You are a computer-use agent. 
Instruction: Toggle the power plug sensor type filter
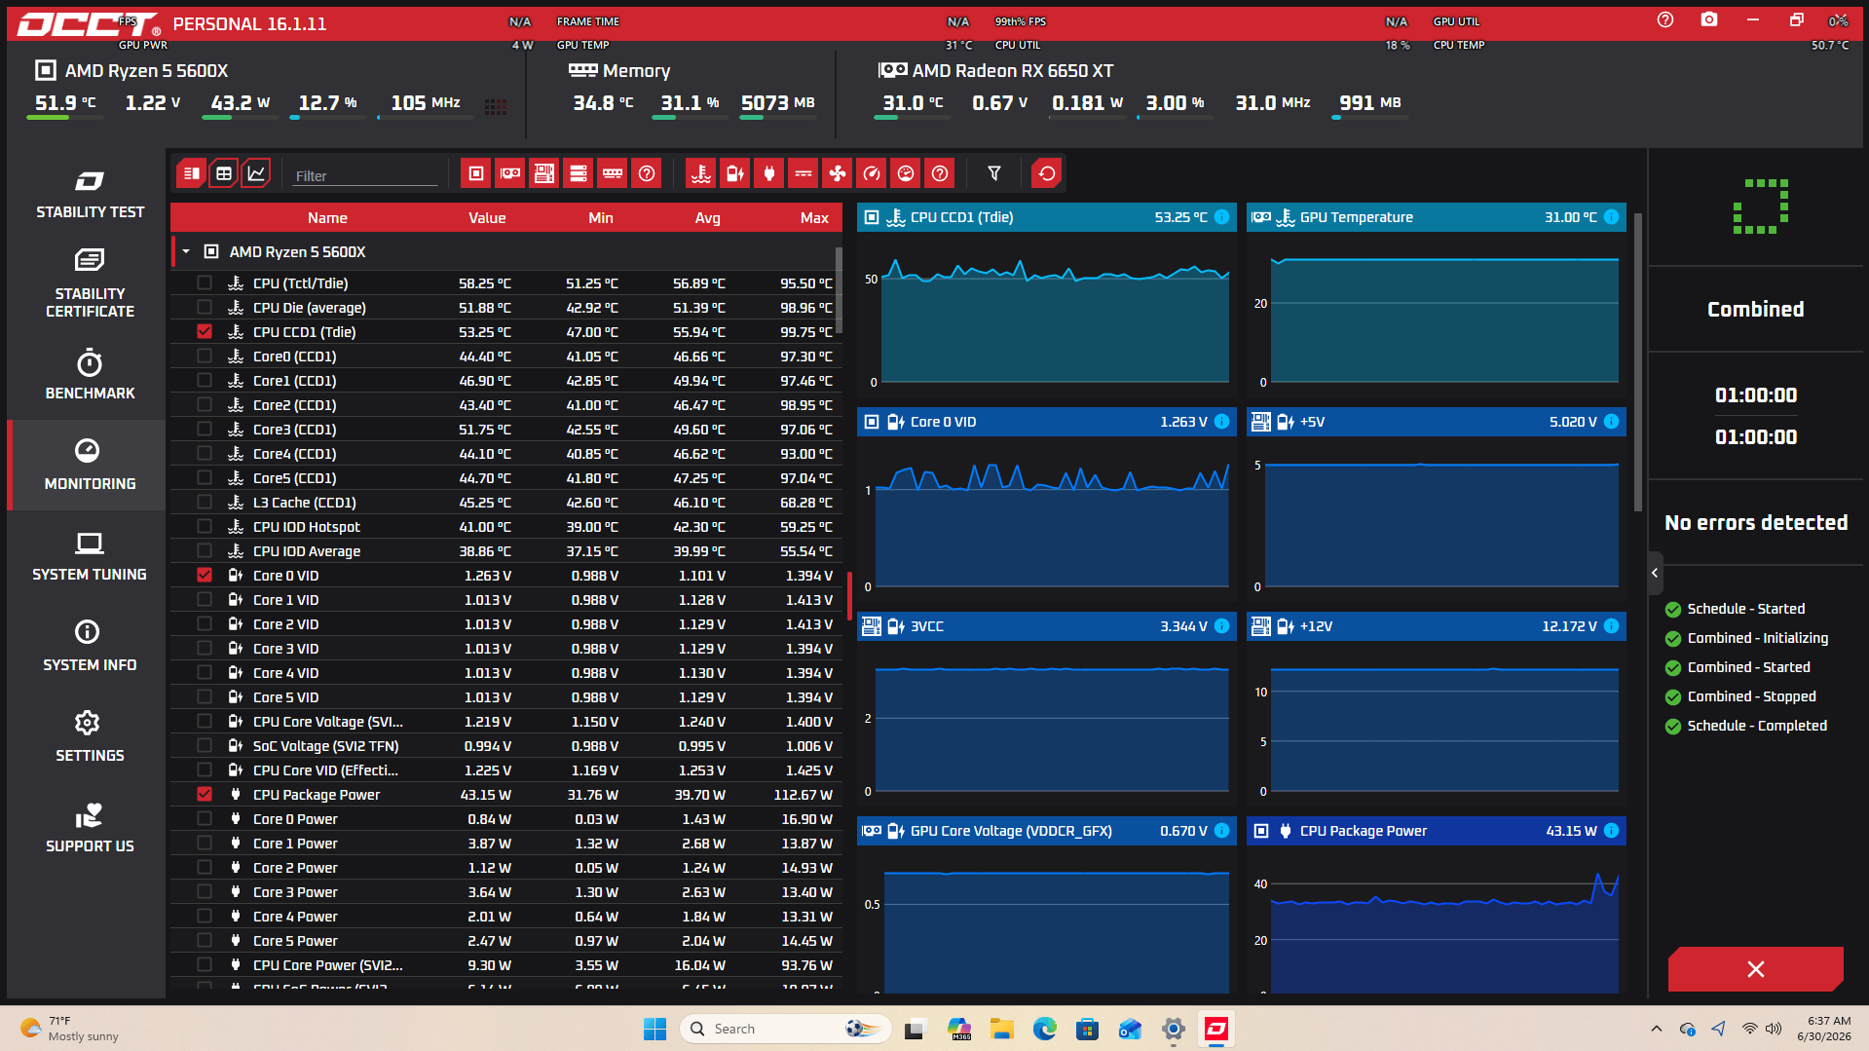pos(769,173)
